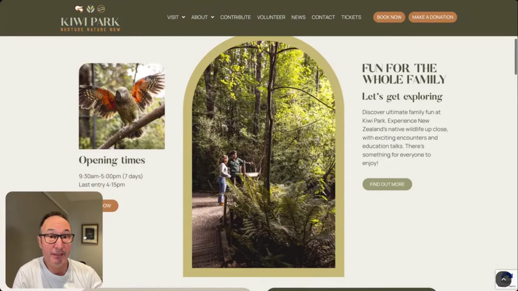This screenshot has width=518, height=291.
Task: Click the Kiwi Park logo
Action: click(x=90, y=18)
